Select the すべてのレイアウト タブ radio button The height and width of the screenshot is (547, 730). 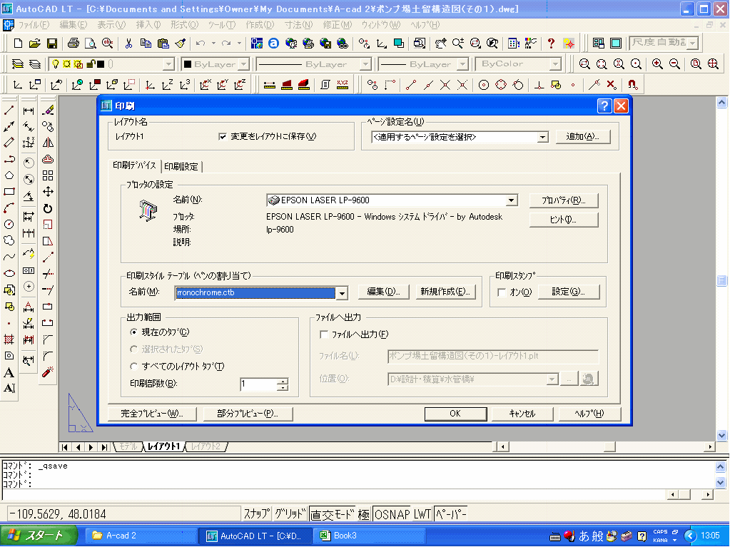[x=134, y=366]
